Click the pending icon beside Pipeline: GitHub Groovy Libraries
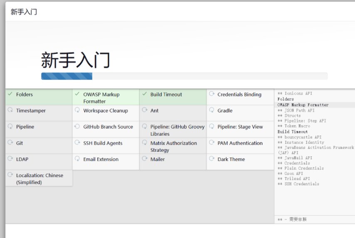 point(144,126)
